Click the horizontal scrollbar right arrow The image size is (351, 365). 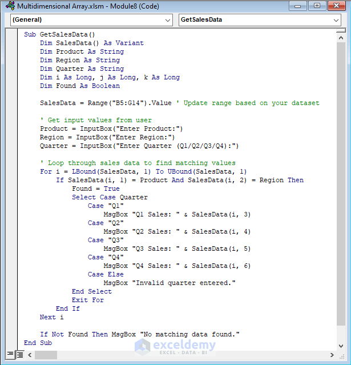[332, 355]
